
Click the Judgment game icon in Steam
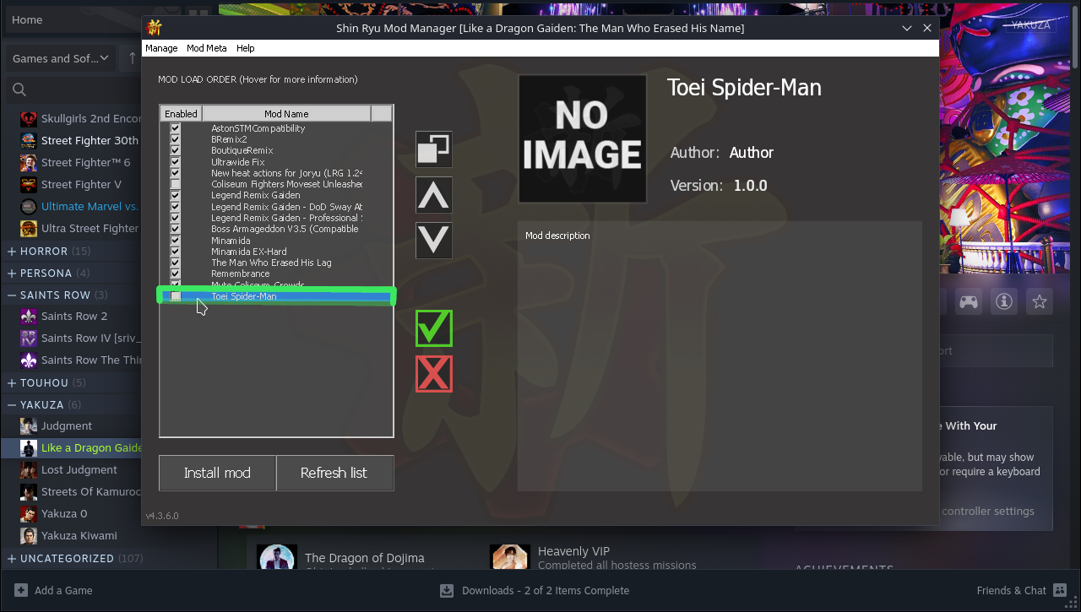click(29, 425)
